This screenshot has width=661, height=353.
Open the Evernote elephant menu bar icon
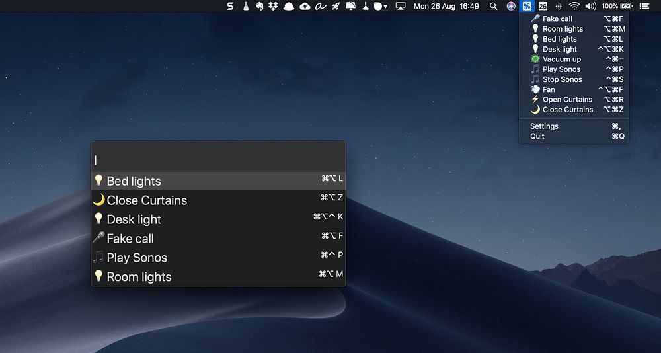pyautogui.click(x=260, y=6)
